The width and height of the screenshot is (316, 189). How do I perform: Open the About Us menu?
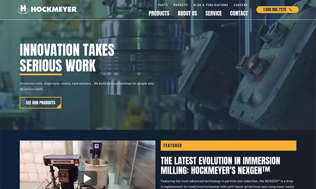tap(187, 13)
